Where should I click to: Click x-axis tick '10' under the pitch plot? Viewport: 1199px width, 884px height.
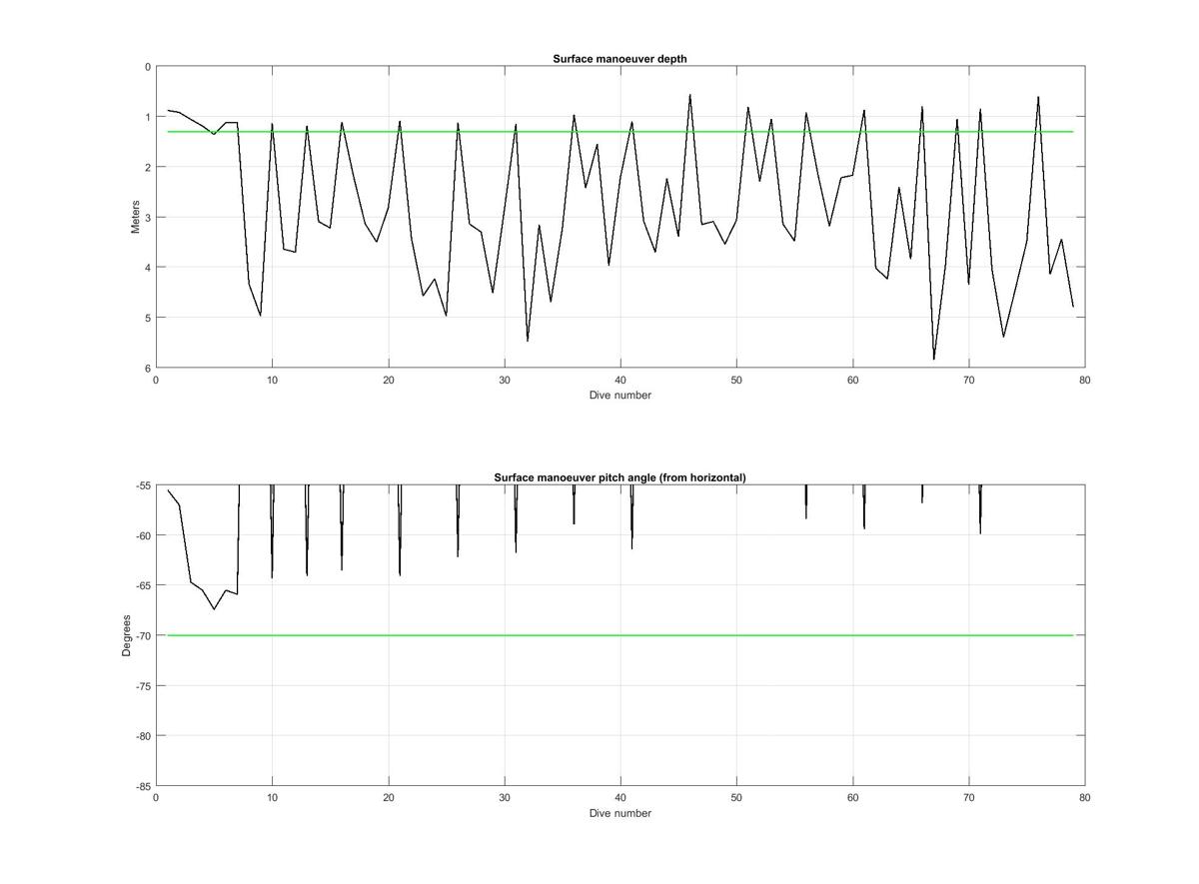pos(272,798)
